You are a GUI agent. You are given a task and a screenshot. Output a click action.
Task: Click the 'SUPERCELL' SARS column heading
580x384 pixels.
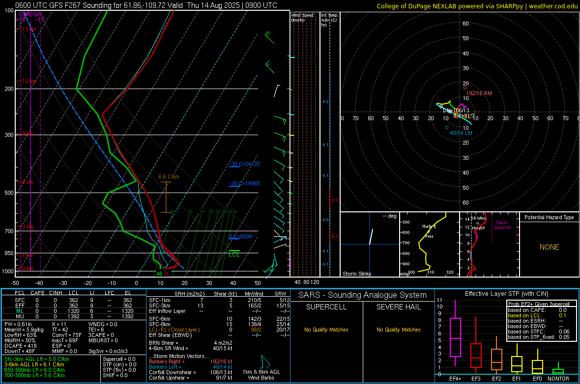click(x=326, y=307)
